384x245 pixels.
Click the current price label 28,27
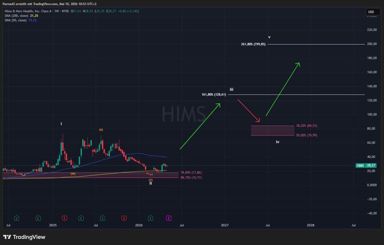(371, 165)
